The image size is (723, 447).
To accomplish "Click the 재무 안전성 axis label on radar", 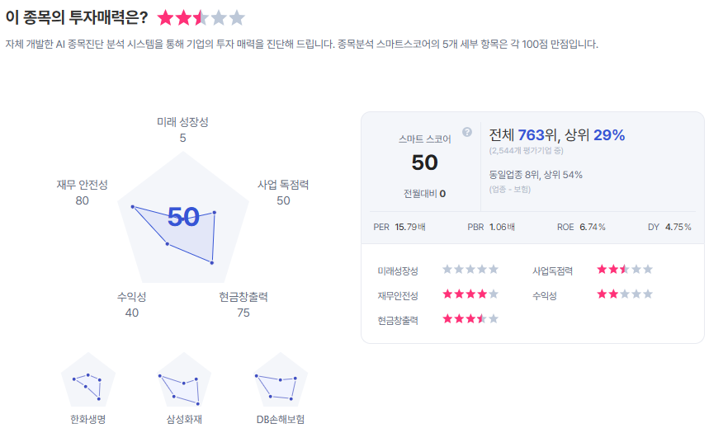I will pos(82,185).
